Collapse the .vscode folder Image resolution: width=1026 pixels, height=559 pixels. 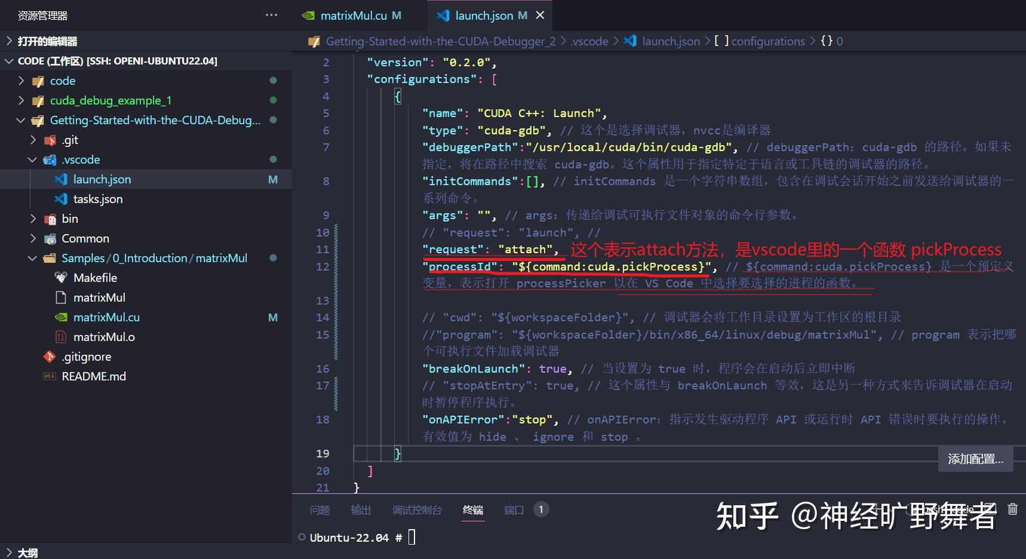pos(33,159)
